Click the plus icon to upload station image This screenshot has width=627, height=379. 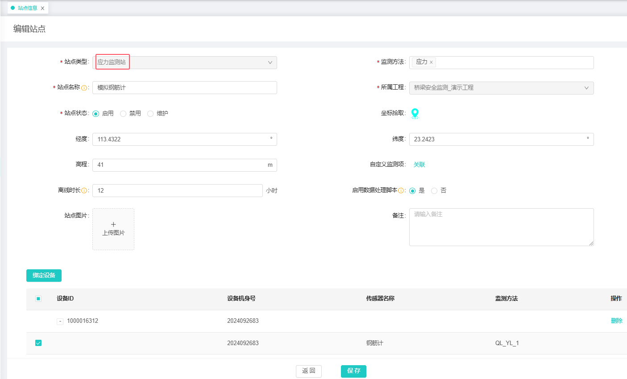[113, 225]
